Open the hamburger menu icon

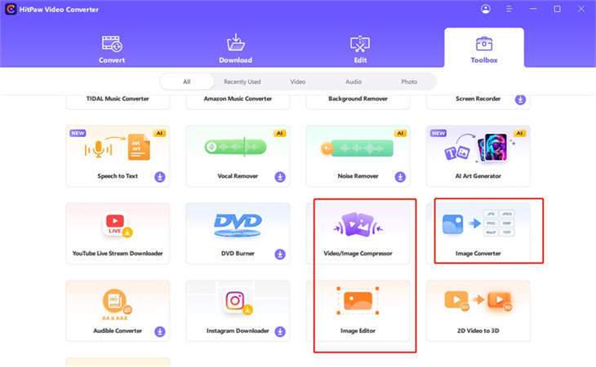point(509,9)
